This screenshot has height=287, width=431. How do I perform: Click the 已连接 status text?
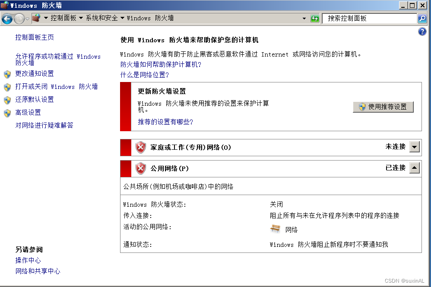point(396,167)
